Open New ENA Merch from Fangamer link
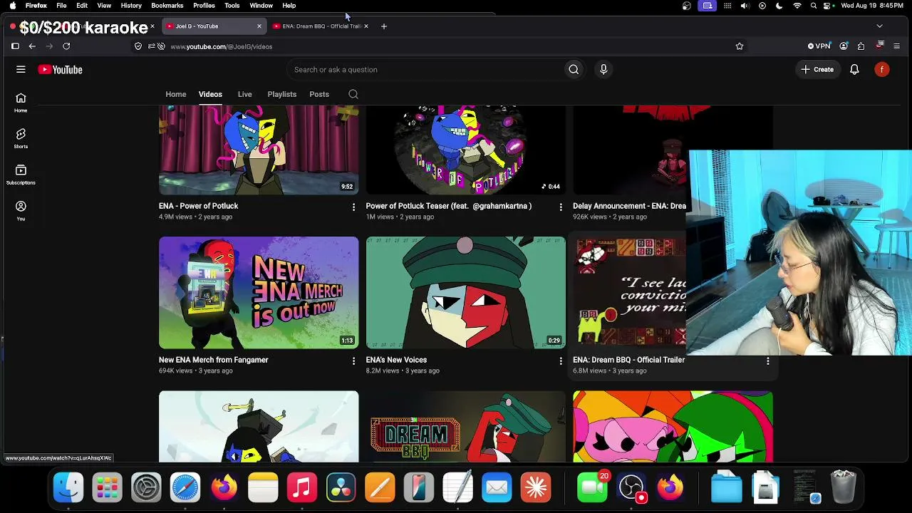The image size is (912, 513). [x=214, y=360]
